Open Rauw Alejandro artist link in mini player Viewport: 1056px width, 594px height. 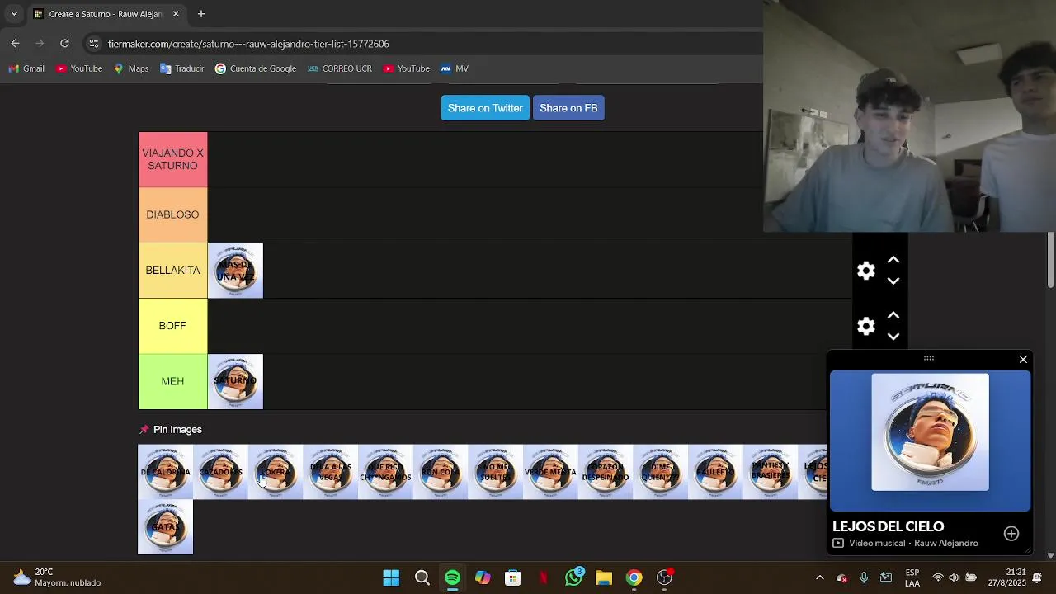coord(945,543)
